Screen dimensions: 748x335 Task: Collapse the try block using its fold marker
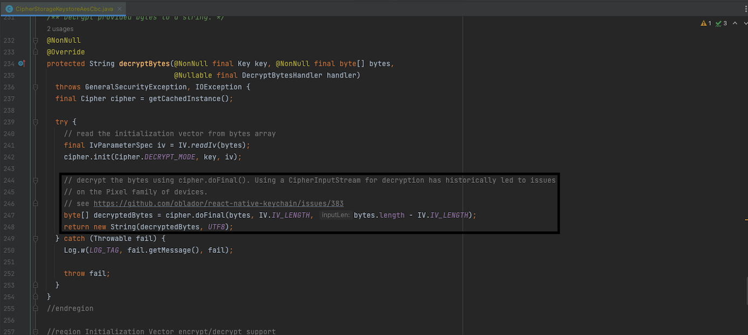35,122
